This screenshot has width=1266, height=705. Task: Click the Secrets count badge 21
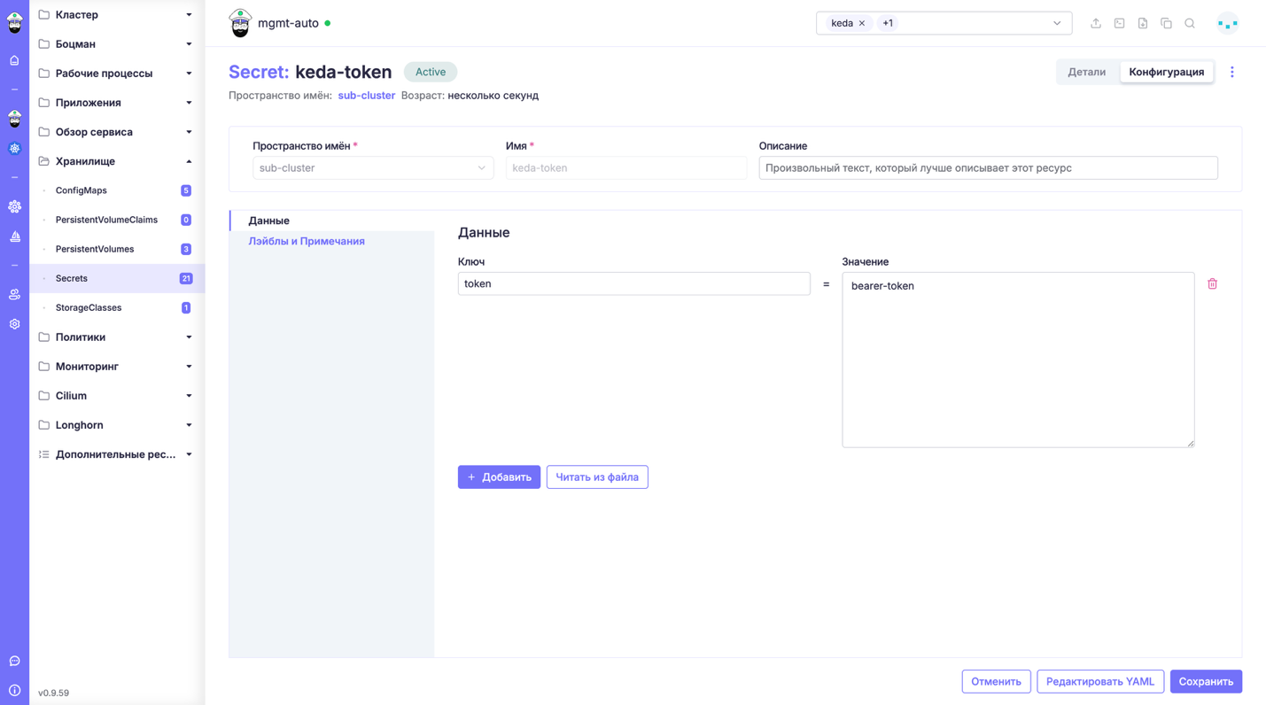186,278
